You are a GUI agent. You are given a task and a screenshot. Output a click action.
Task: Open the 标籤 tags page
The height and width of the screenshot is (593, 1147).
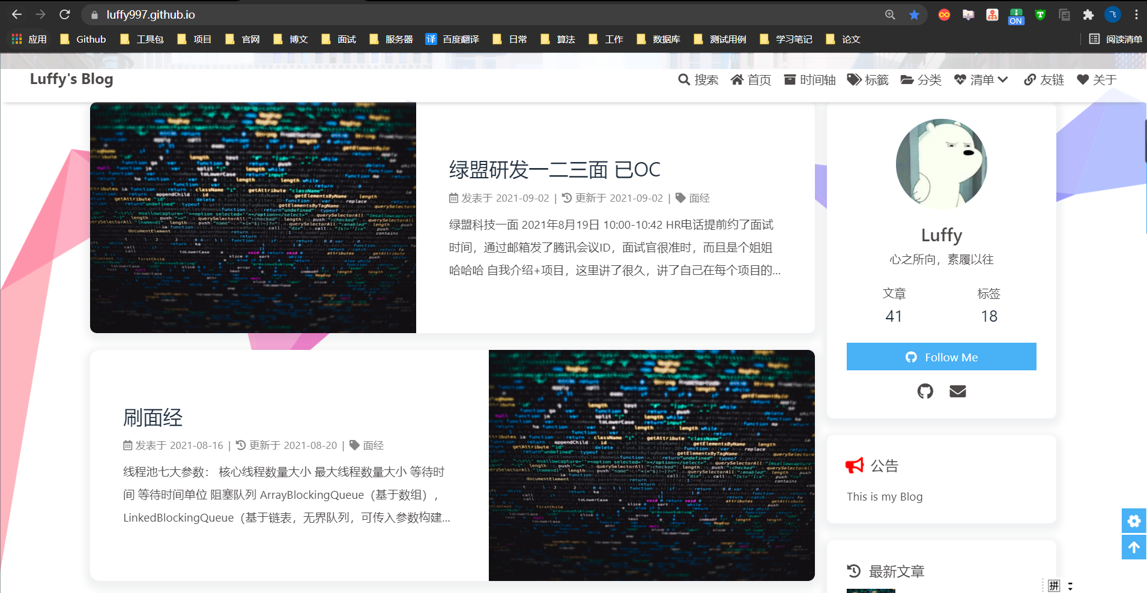point(868,80)
